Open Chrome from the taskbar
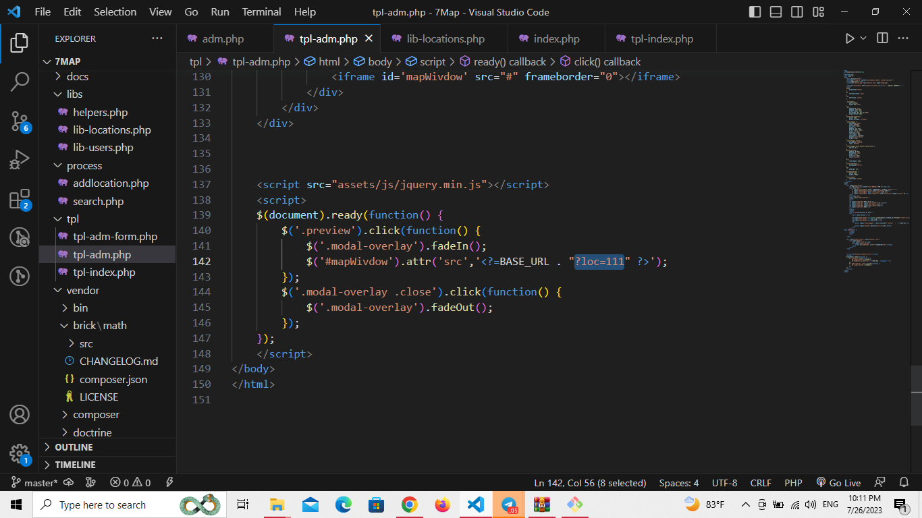This screenshot has width=922, height=518. click(x=409, y=505)
